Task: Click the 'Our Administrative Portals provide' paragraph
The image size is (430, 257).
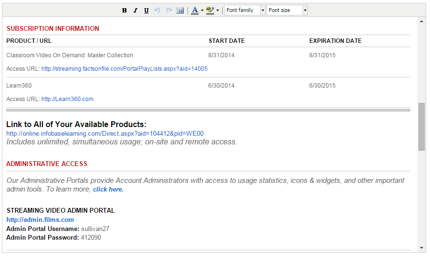Action: 205,185
